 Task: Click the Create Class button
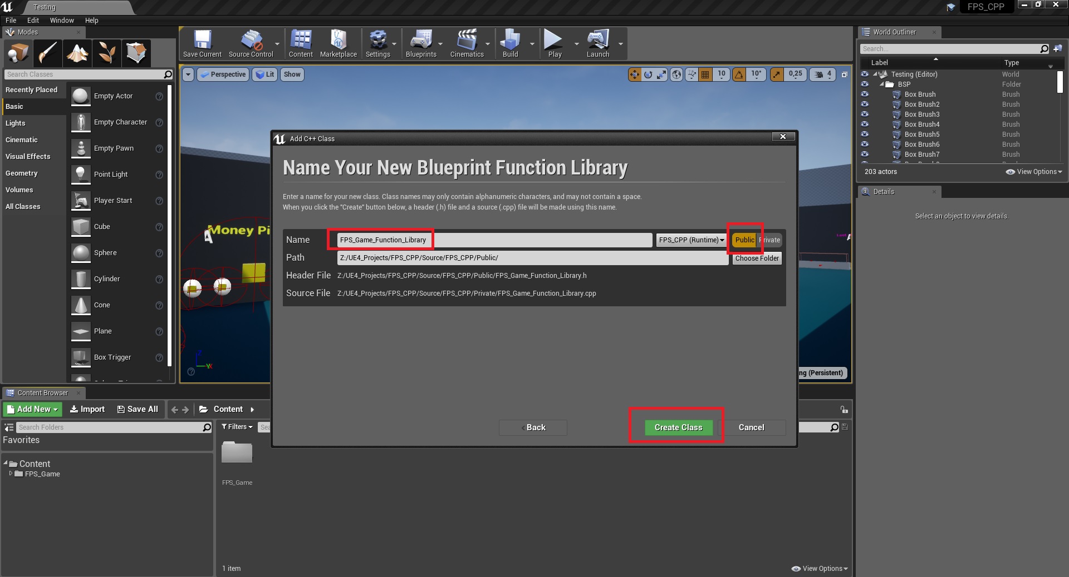(x=678, y=427)
